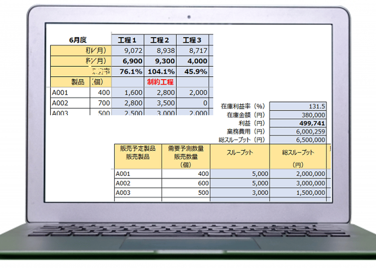Screen dimensions: 376x268
Task: Click the 3,000 throughput for A003
Action: click(240, 193)
